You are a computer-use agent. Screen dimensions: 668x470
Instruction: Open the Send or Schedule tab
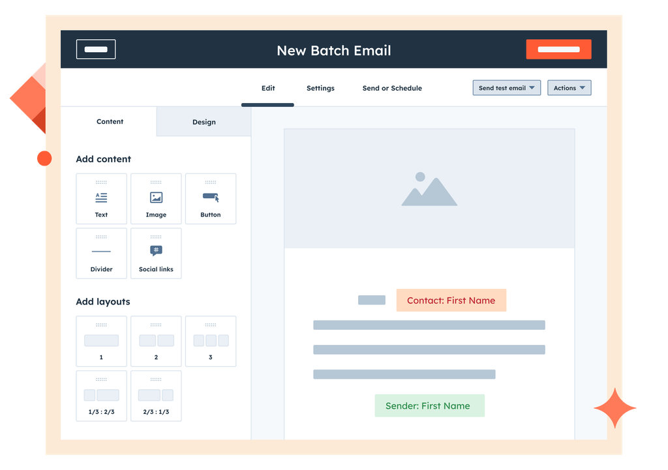pyautogui.click(x=391, y=88)
